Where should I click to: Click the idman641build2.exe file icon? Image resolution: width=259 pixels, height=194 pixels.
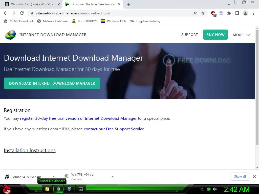7,177
